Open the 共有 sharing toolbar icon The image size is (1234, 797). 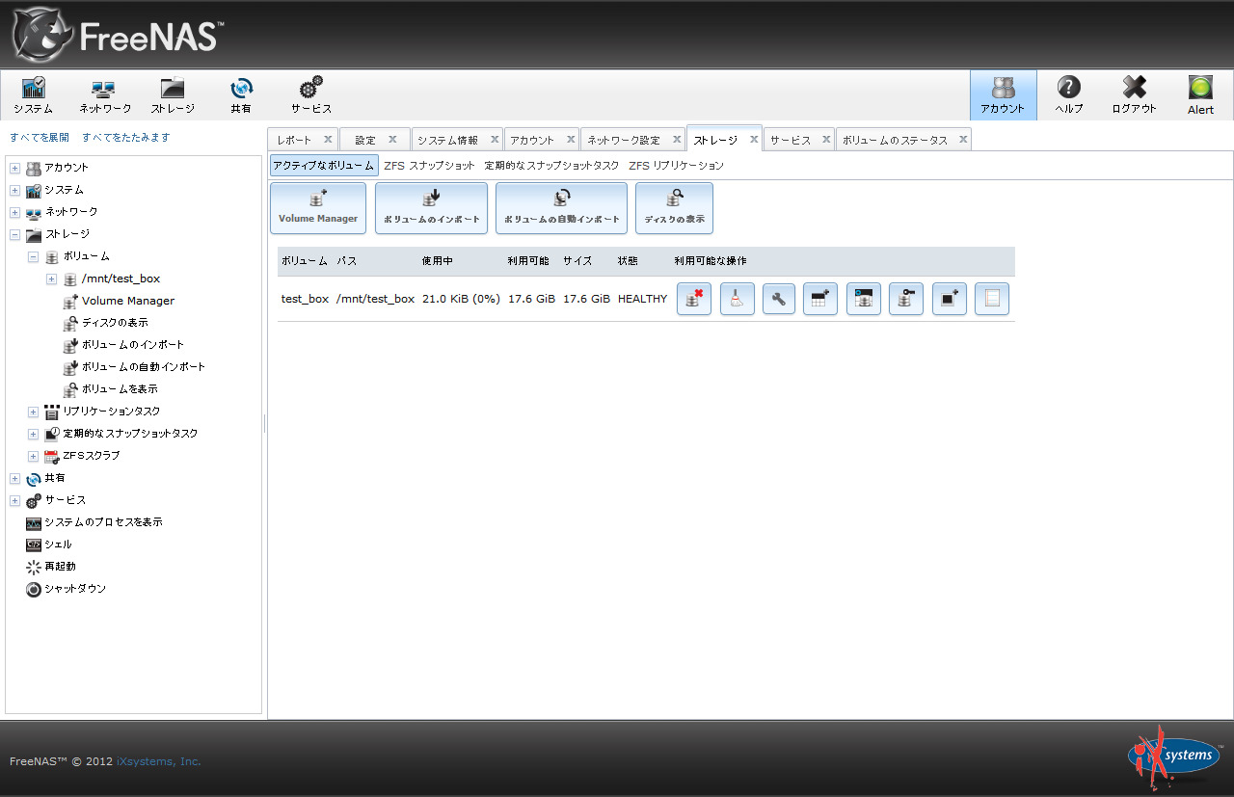coord(241,94)
